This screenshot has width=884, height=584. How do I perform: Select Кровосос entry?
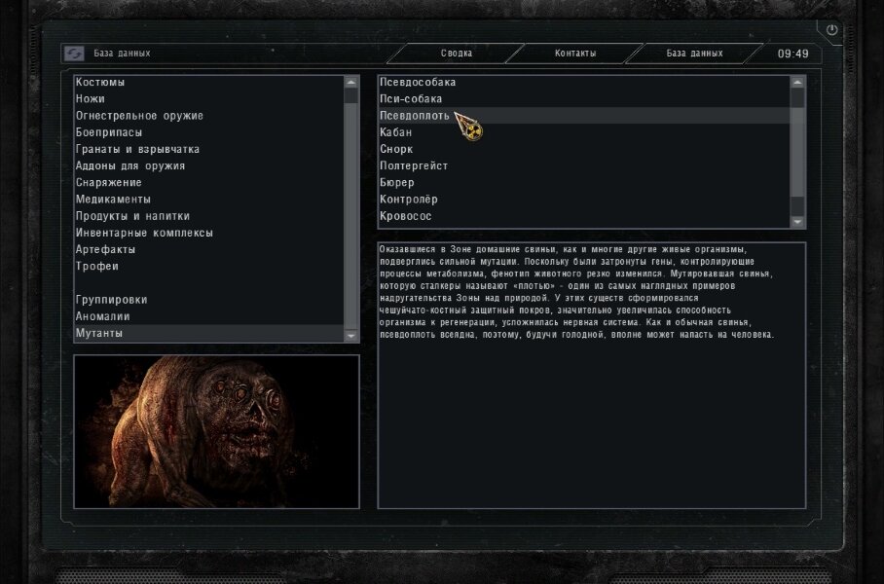tap(584, 216)
